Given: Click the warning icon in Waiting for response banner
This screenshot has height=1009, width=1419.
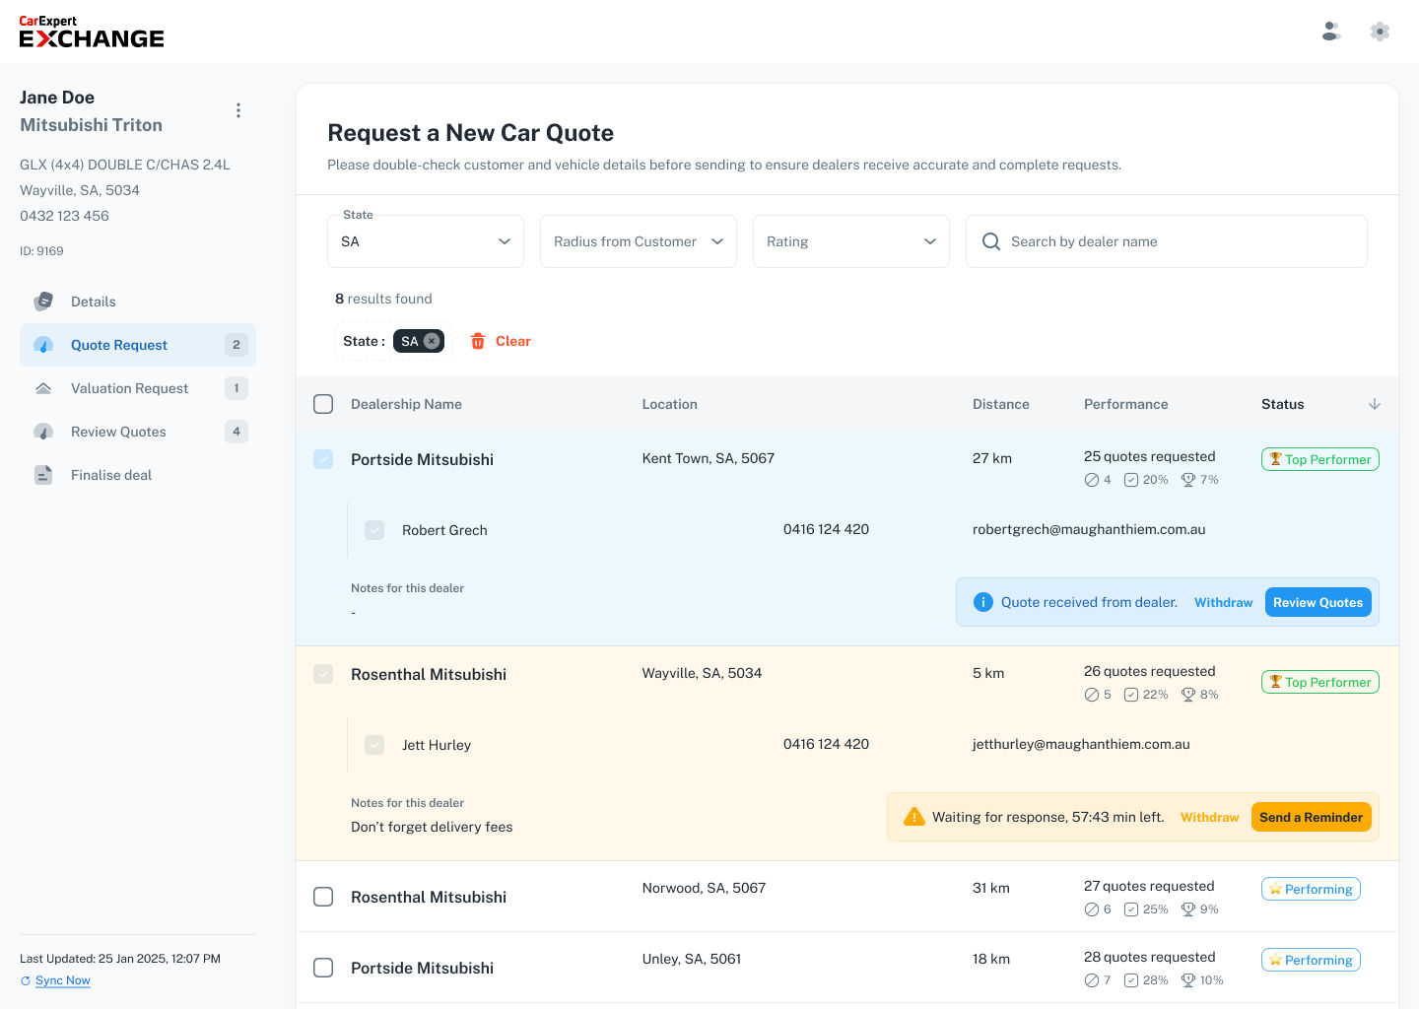Looking at the screenshot, I should click(x=914, y=817).
